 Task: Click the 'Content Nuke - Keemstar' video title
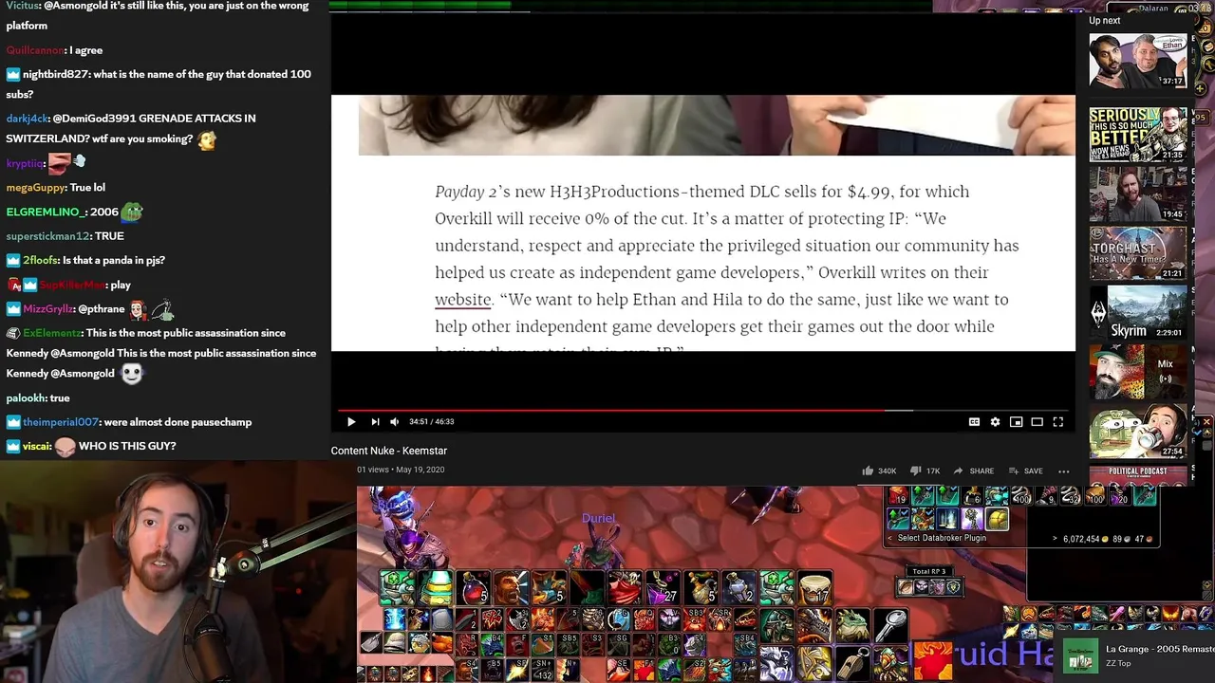(388, 451)
